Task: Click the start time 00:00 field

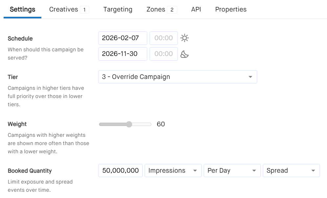Action: 164,38
